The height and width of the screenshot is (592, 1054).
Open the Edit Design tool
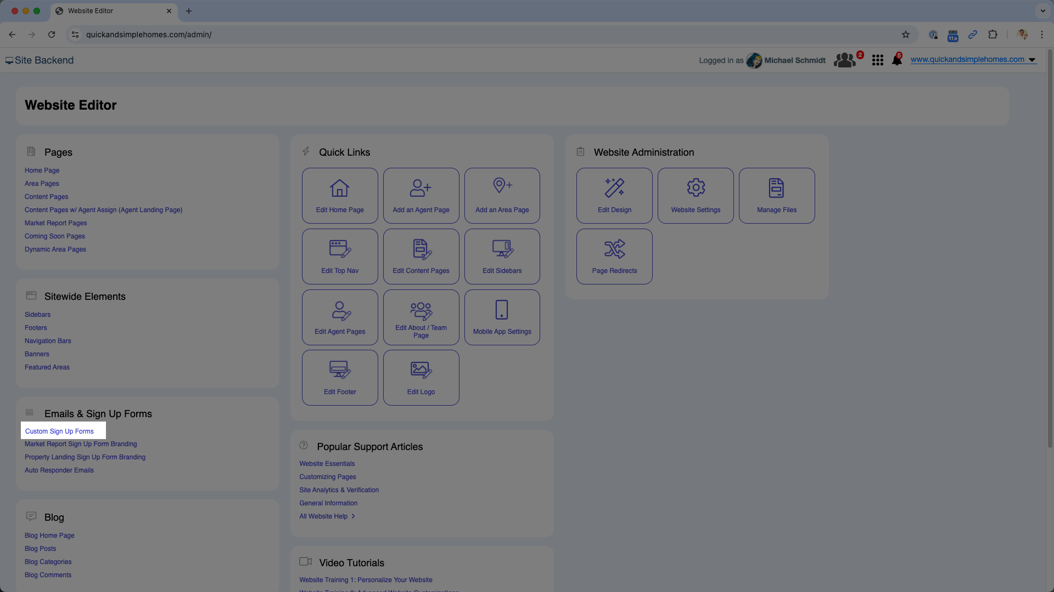[x=614, y=195]
